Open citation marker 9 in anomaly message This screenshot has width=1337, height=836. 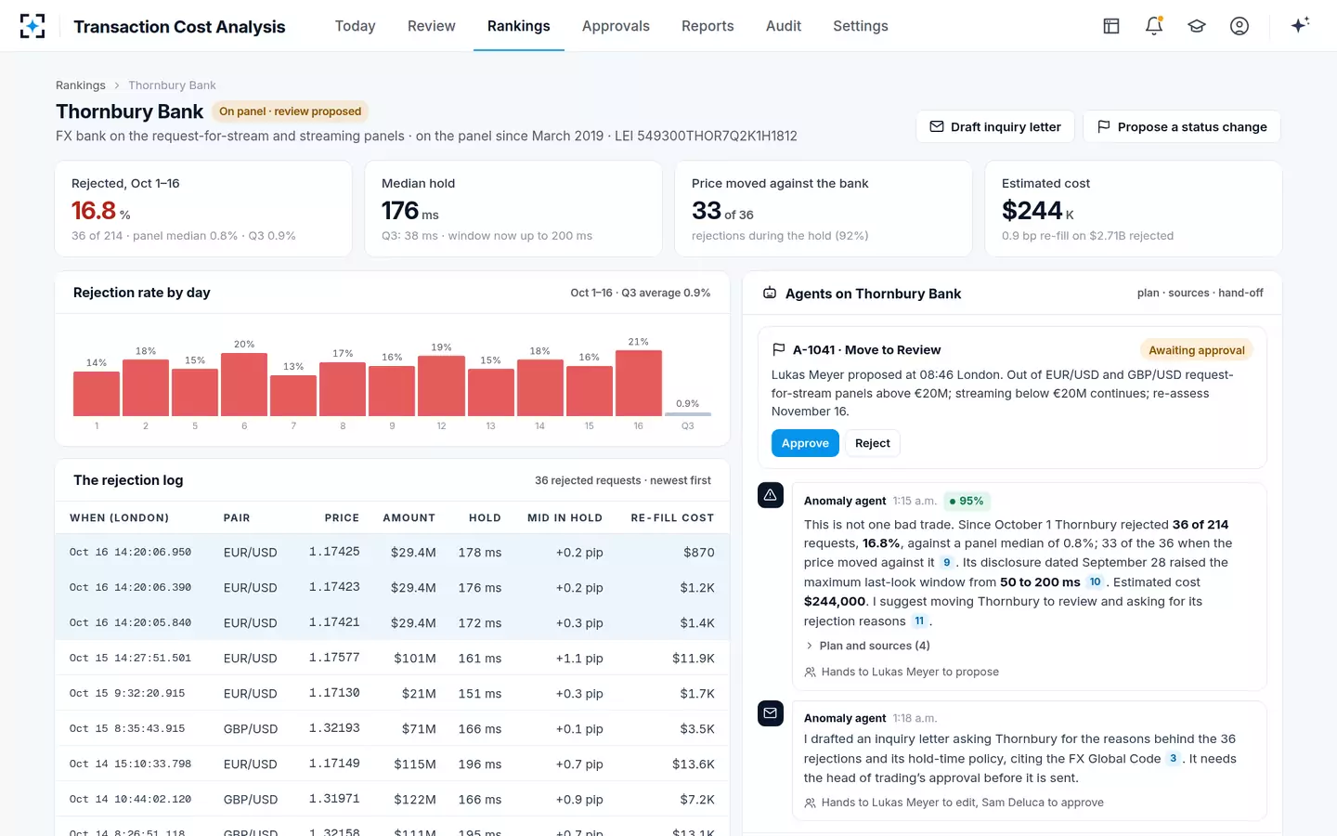click(946, 563)
